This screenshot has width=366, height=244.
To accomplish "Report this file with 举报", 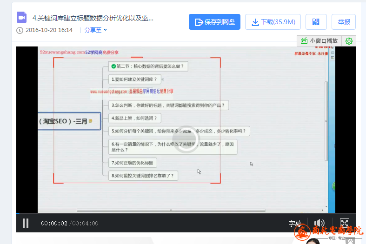I will (x=344, y=22).
